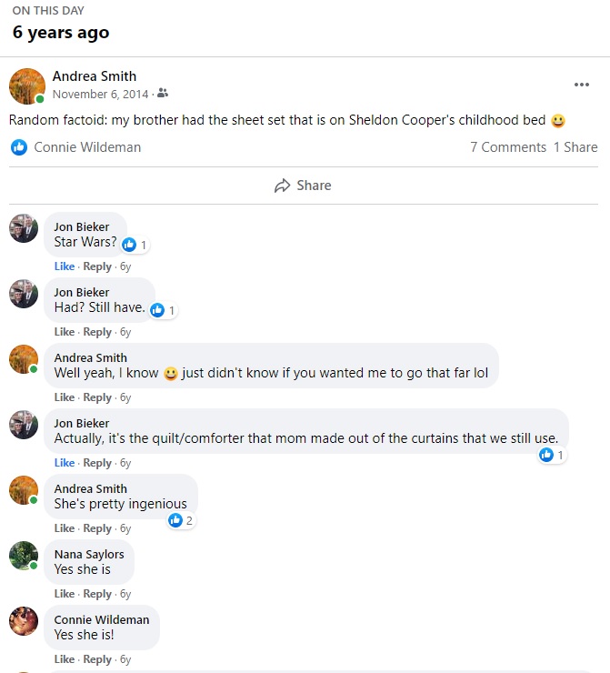
Task: Toggle Like on Nana Saylors' comment
Action: [x=64, y=594]
